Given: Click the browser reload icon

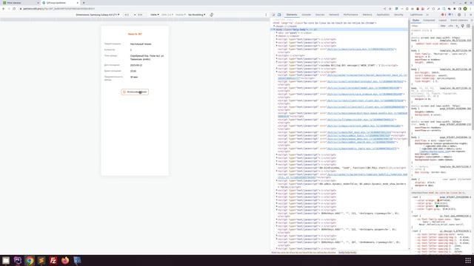Looking at the screenshot, I should [14, 9].
